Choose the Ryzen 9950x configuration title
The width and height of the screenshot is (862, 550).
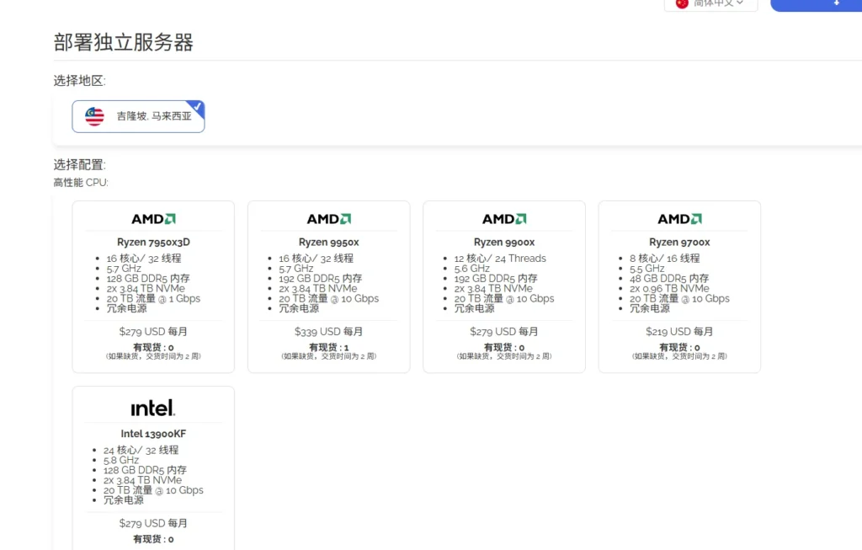coord(328,243)
